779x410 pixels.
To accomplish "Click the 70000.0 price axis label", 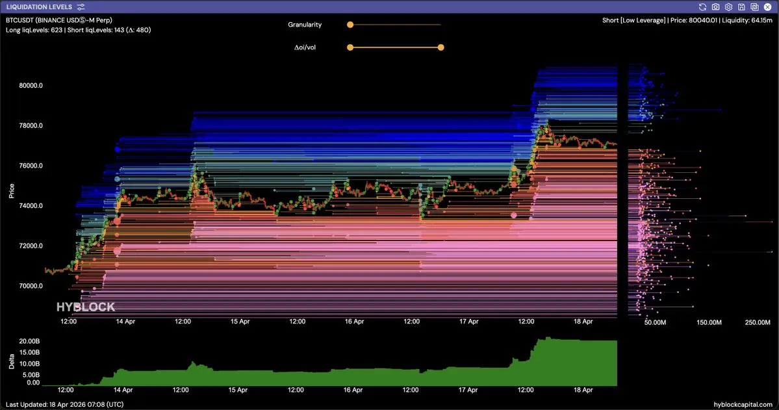I will 31,286.
